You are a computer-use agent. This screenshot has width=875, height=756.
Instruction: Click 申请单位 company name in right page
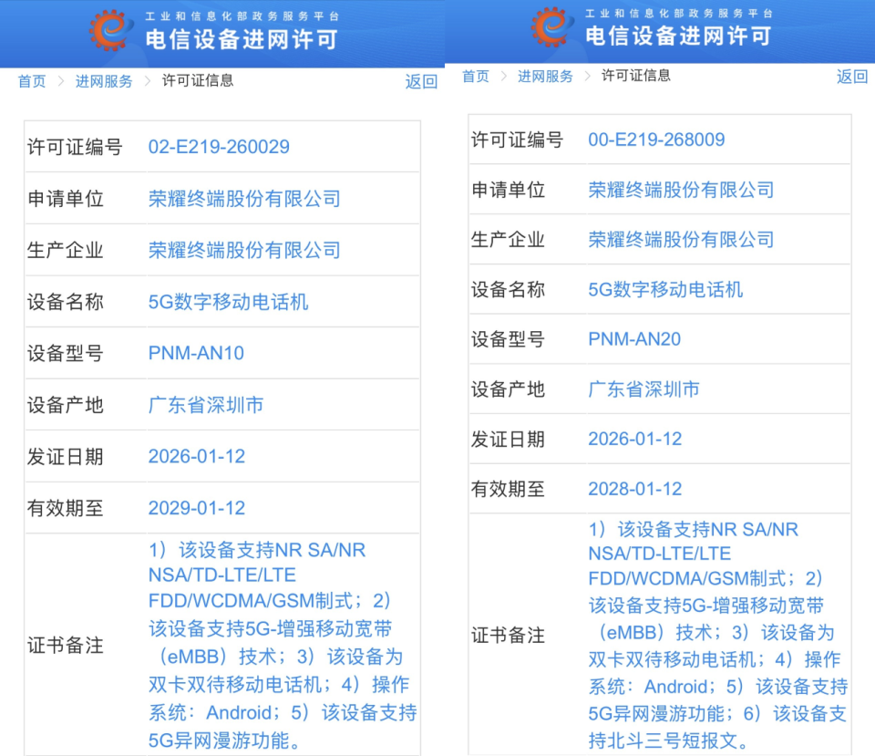[681, 190]
